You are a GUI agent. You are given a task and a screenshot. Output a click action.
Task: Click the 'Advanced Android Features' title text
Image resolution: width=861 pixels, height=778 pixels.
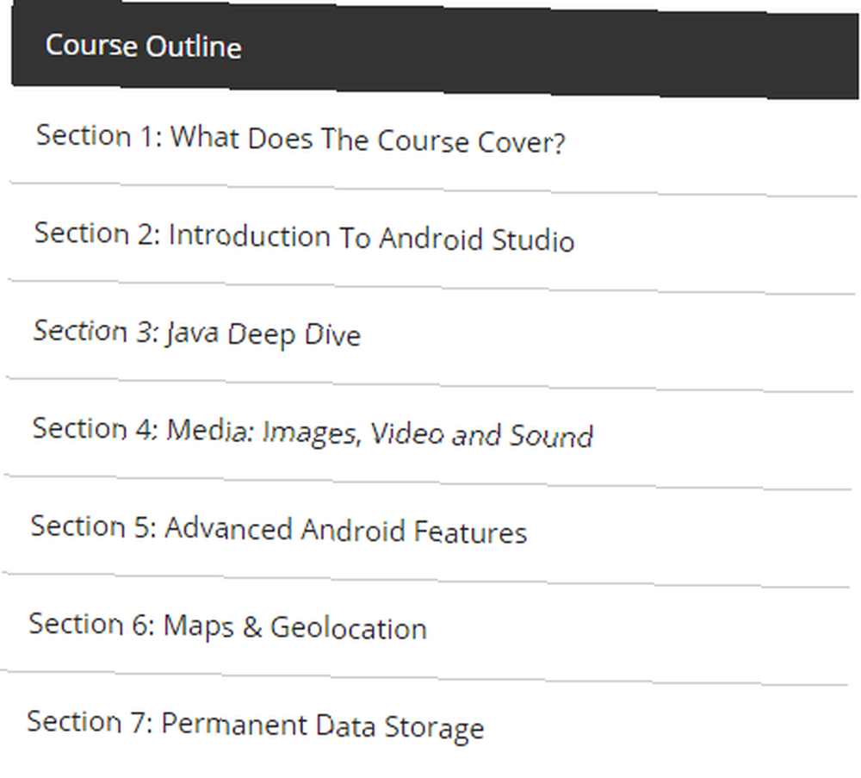click(346, 530)
